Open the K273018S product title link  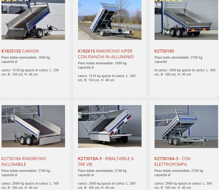(164, 51)
